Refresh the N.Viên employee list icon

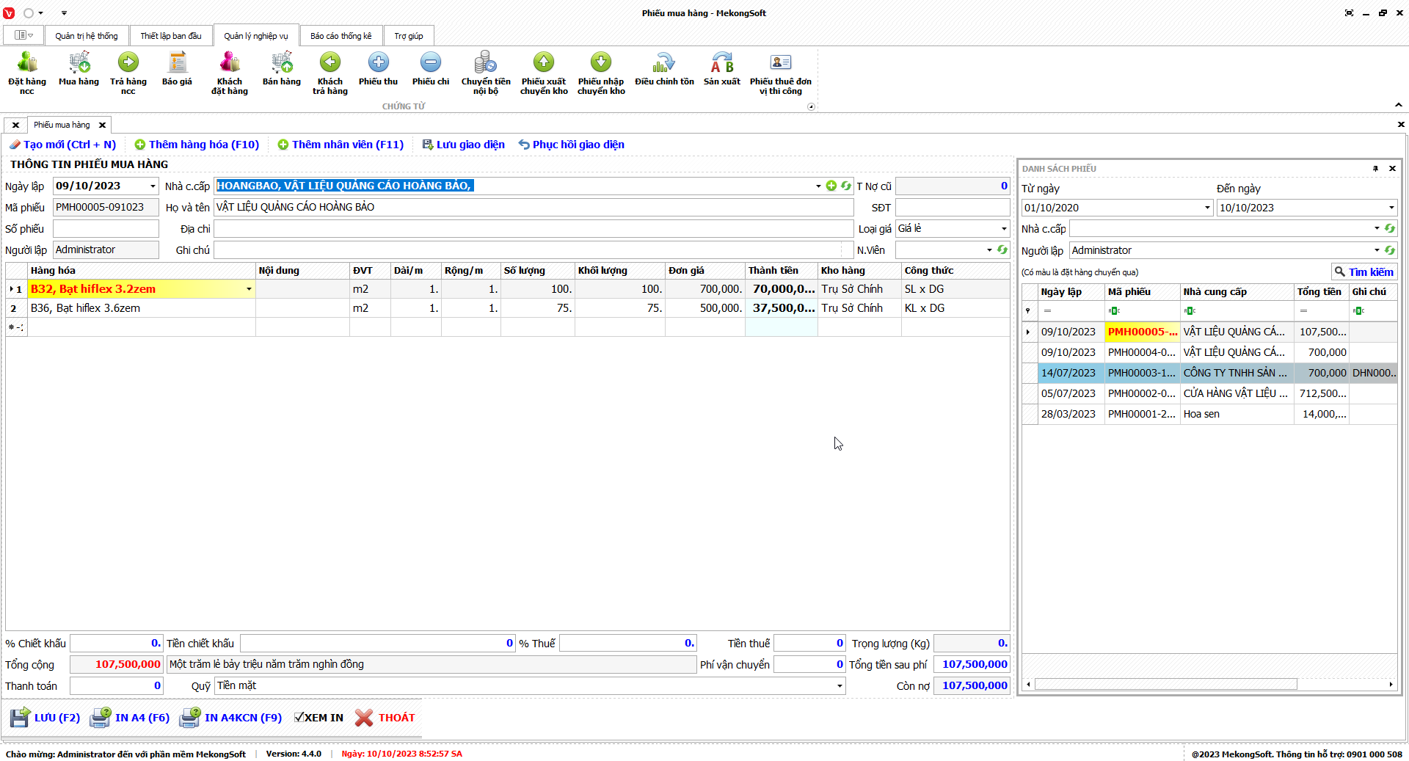1002,250
